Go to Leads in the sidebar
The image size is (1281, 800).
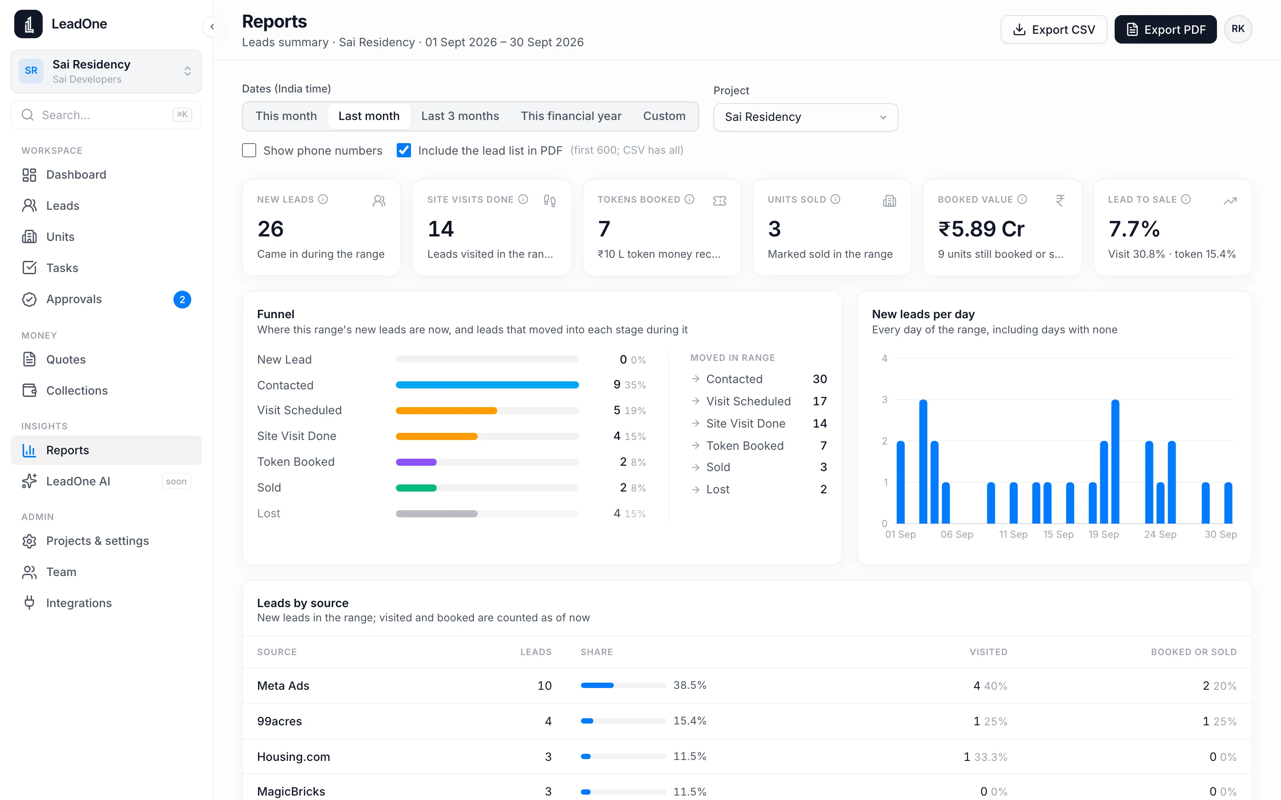pyautogui.click(x=106, y=206)
